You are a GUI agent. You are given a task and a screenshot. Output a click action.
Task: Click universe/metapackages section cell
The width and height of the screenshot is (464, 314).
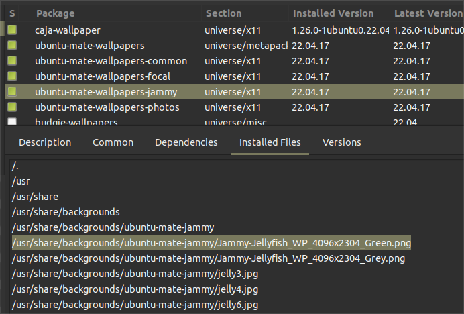coord(246,46)
